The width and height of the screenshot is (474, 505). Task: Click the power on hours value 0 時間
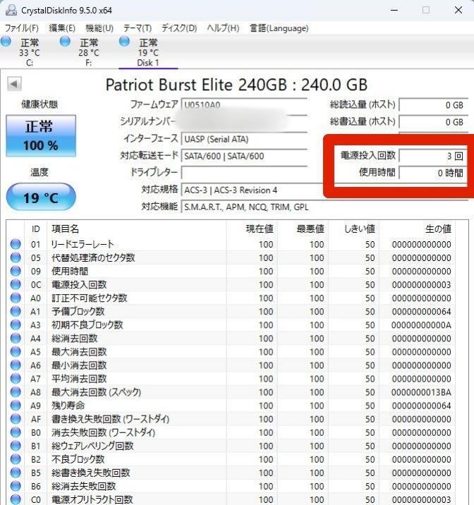point(433,173)
